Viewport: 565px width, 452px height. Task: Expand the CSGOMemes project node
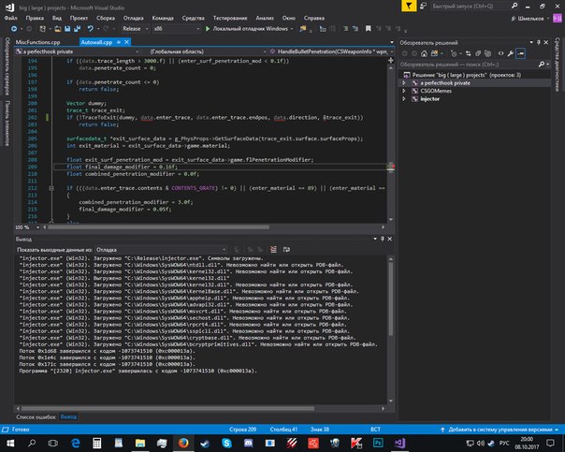(401, 91)
